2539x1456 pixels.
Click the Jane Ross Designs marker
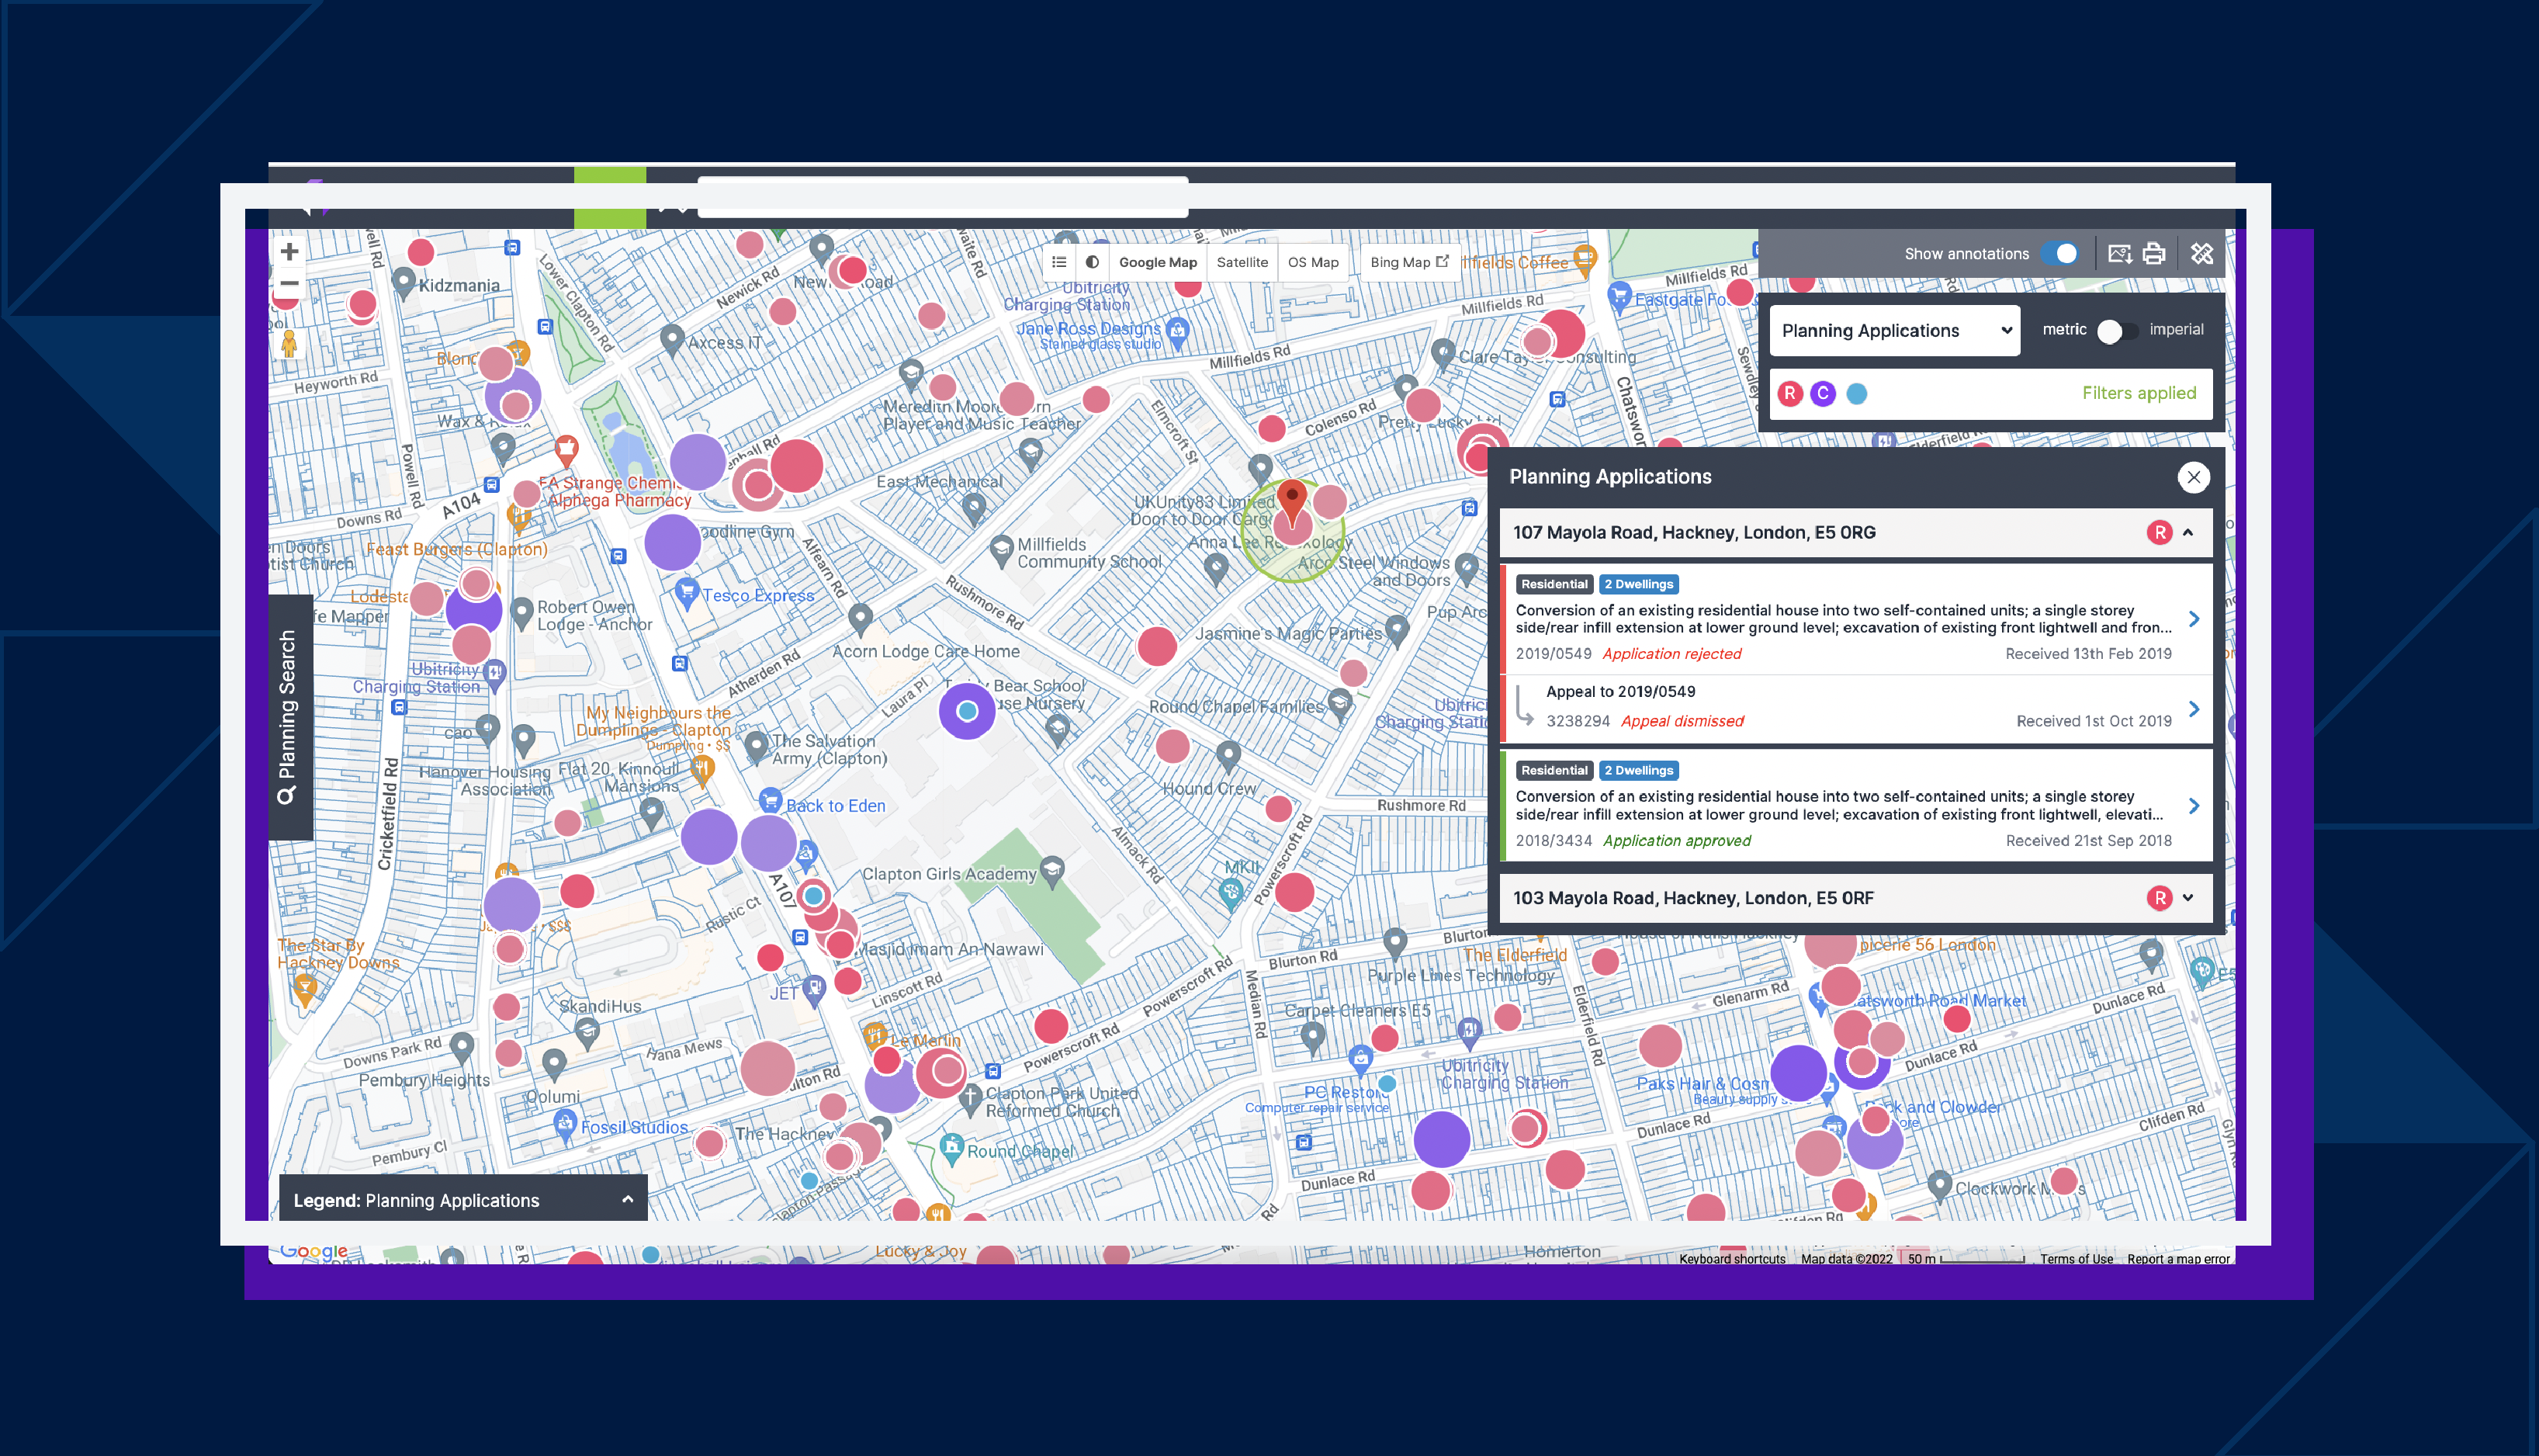pos(1177,331)
